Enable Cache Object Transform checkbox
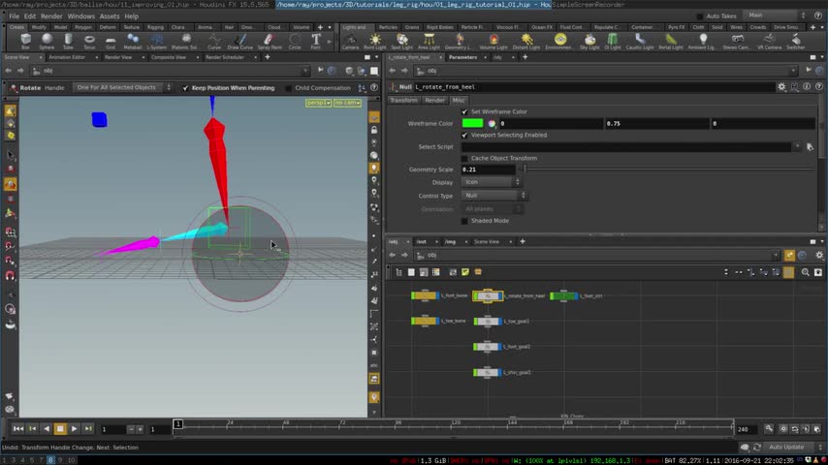Viewport: 828px width, 465px height. (x=464, y=158)
